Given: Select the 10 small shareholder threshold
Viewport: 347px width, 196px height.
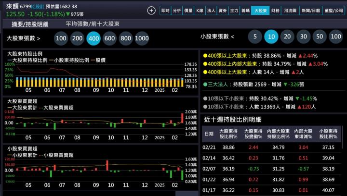Looking at the screenshot, I should (271, 37).
